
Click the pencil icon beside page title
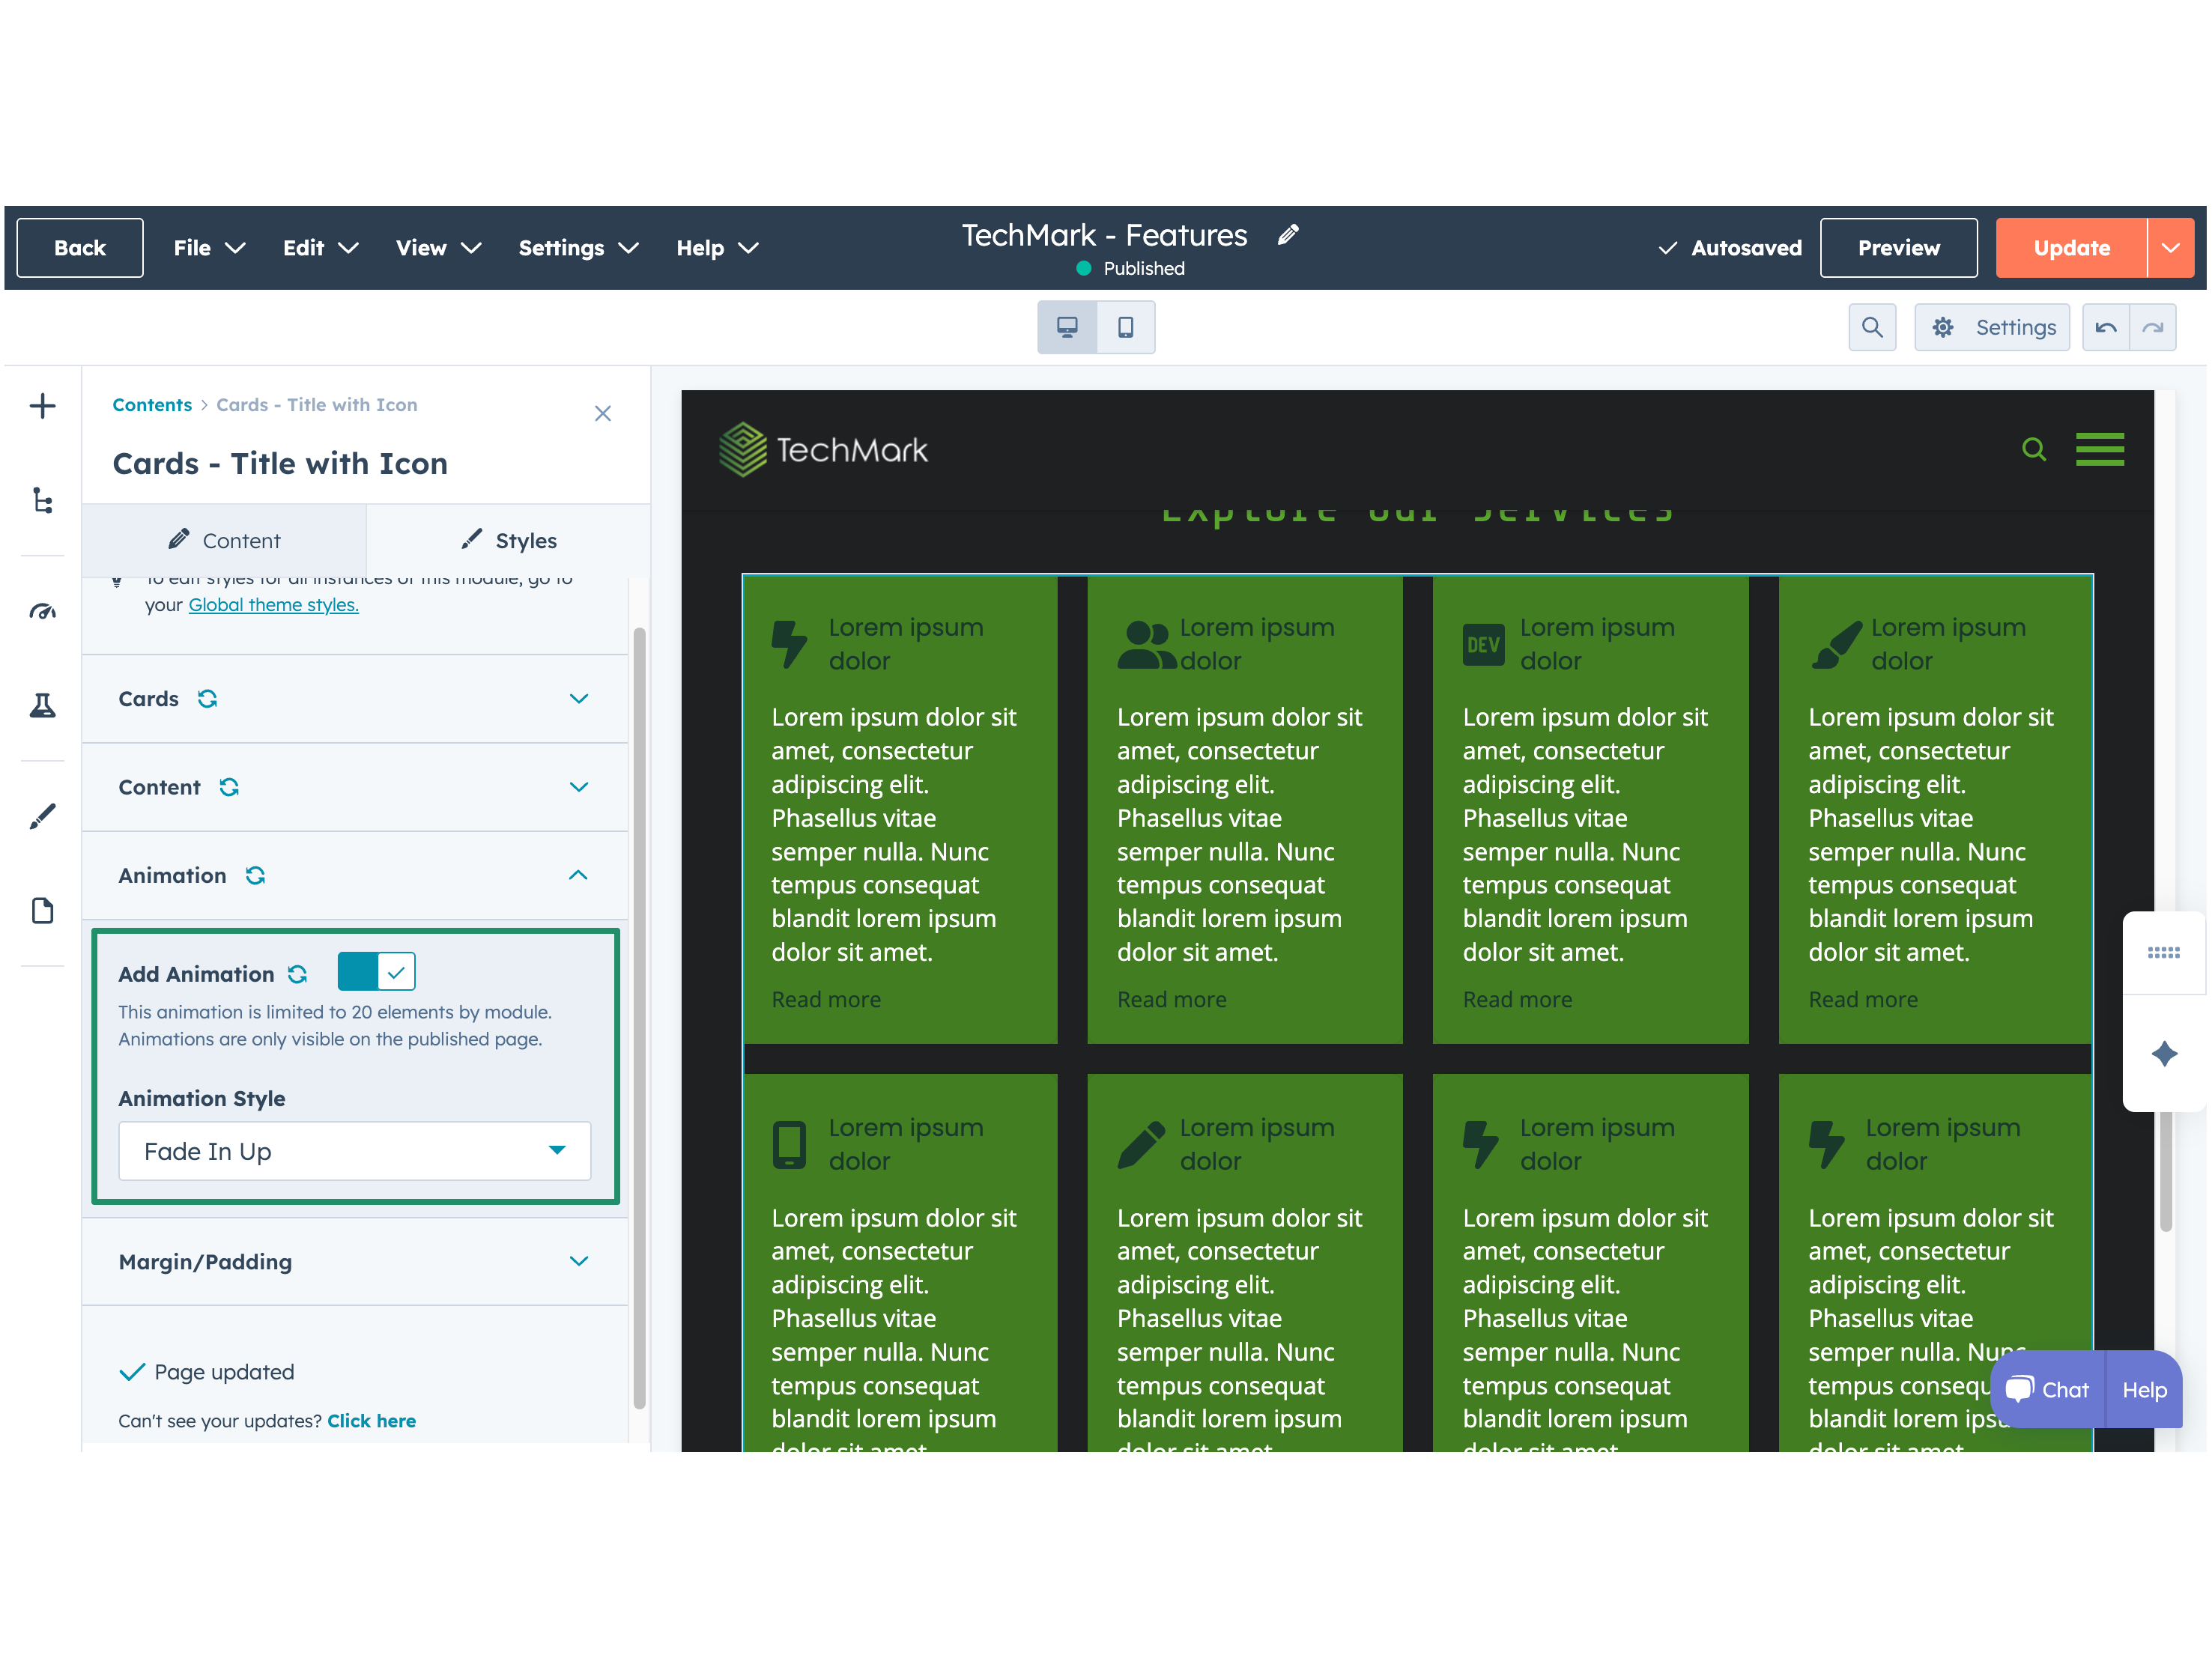click(1288, 235)
